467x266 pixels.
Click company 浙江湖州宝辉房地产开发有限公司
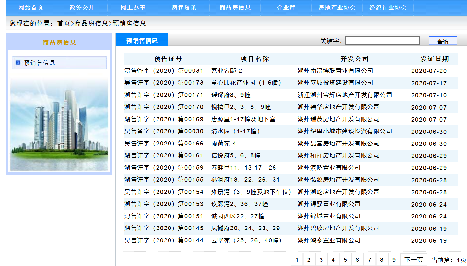tap(345, 95)
